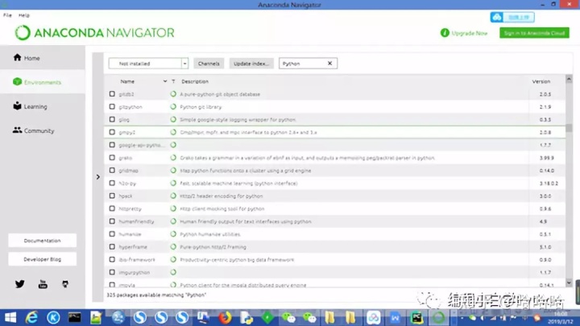580x326 pixels.
Task: Click status circle for hpack row
Action: pyautogui.click(x=173, y=196)
